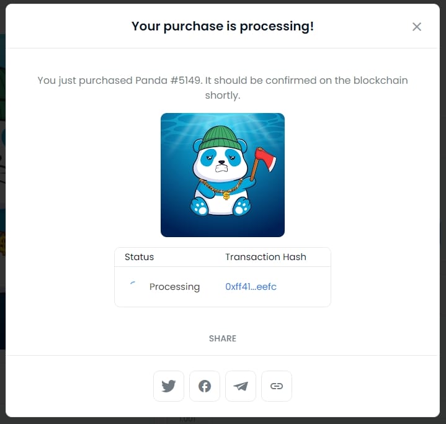Click the Panda #5149 NFT image

[x=223, y=175]
